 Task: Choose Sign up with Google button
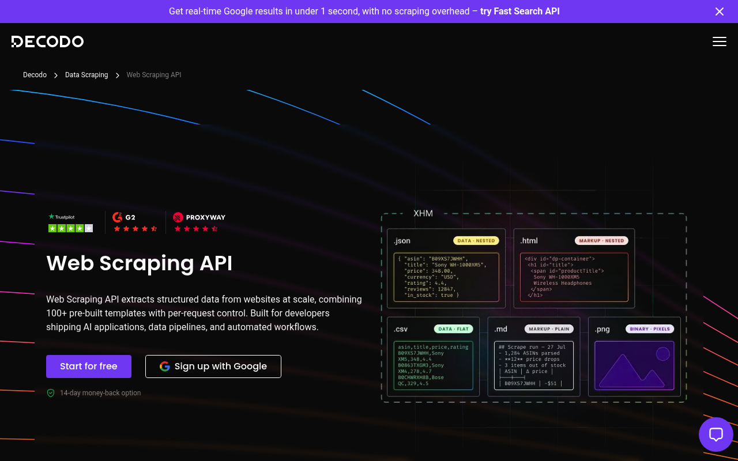pyautogui.click(x=213, y=366)
